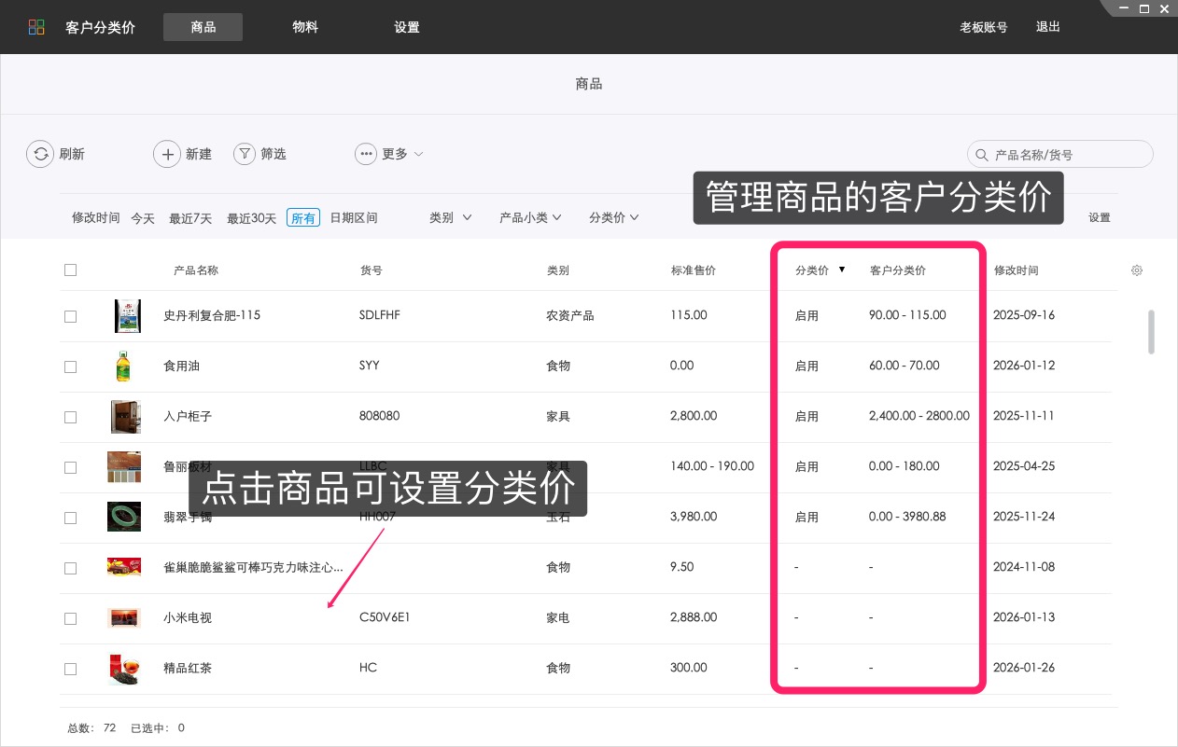
Task: Switch to the 物料 tab
Action: click(304, 27)
